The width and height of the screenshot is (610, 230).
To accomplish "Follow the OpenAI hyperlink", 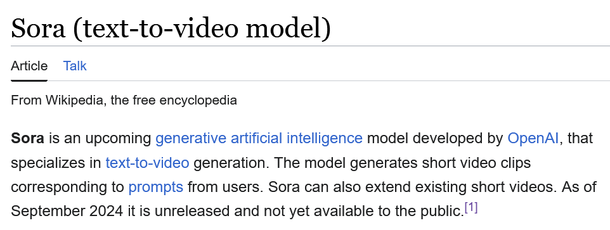I will pyautogui.click(x=533, y=138).
